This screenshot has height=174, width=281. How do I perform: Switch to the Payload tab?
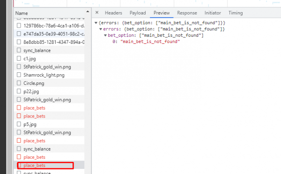pyautogui.click(x=138, y=13)
